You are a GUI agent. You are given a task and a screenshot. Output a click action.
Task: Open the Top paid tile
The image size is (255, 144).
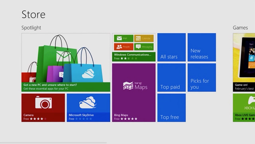coord(171,77)
